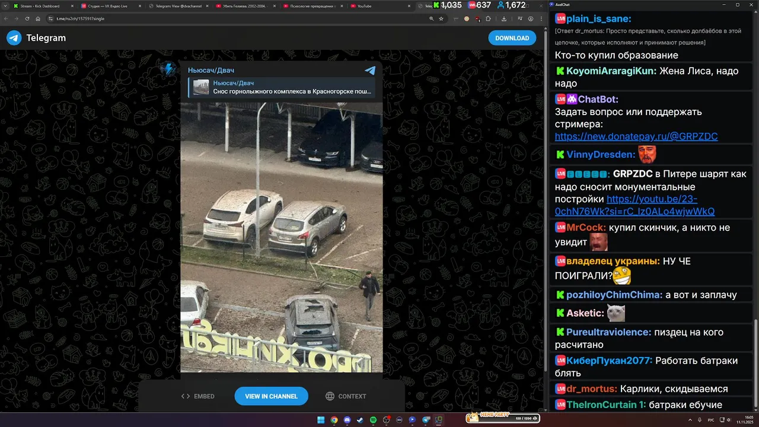Click the browser home icon
The width and height of the screenshot is (759, 427).
(x=38, y=18)
